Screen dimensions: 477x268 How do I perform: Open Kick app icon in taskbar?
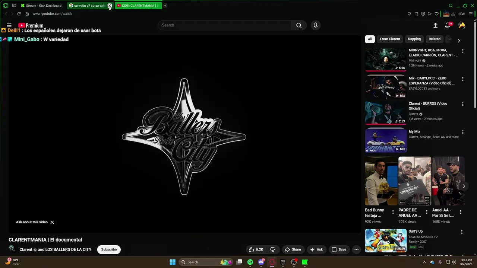click(x=305, y=262)
